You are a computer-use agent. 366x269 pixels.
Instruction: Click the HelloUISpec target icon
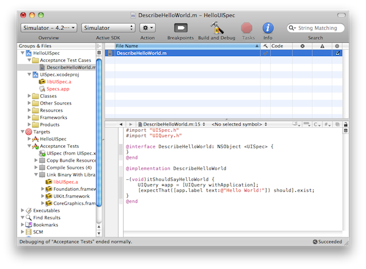click(35, 139)
